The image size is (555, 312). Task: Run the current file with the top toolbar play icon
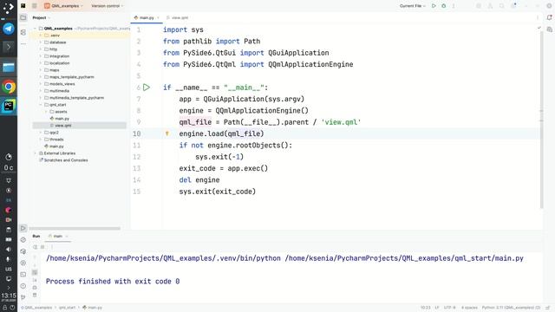[x=434, y=6]
